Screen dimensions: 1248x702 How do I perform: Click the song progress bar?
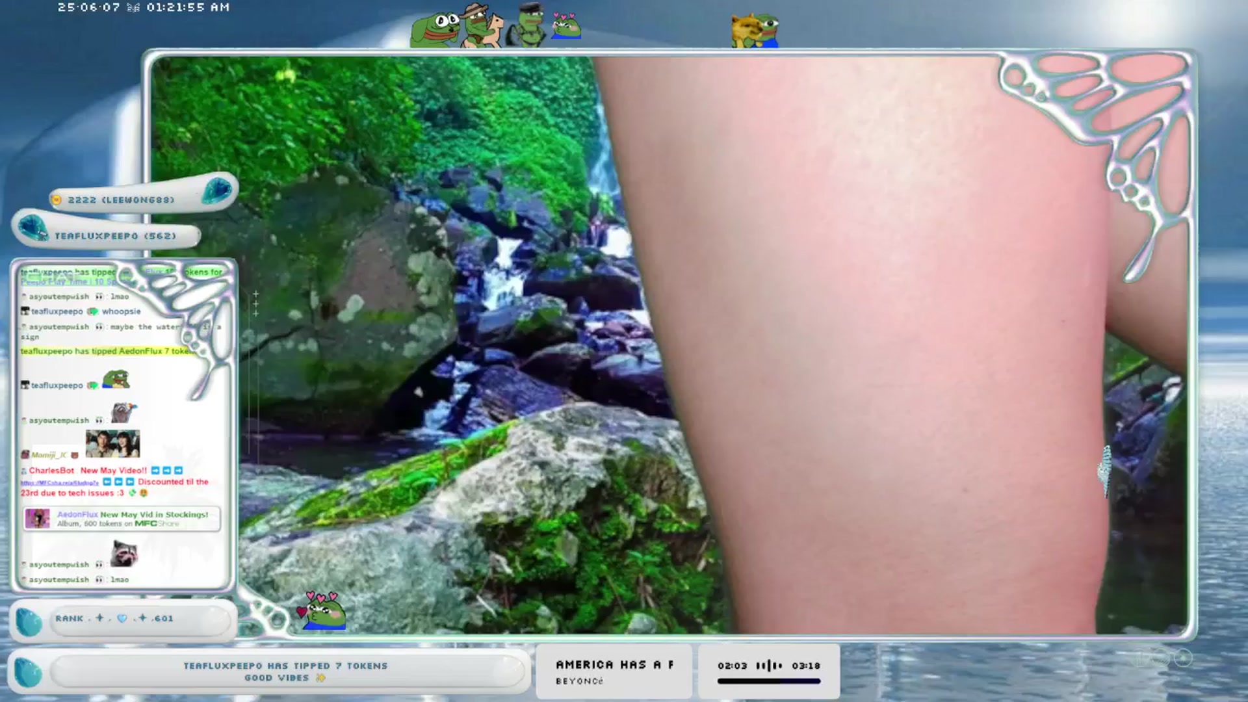(769, 681)
